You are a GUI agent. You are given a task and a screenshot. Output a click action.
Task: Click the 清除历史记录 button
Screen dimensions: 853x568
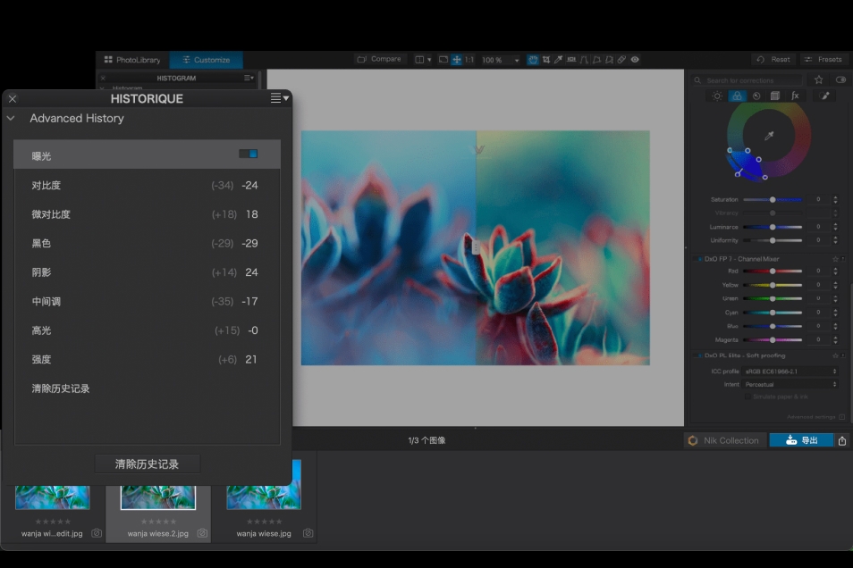[x=147, y=463]
